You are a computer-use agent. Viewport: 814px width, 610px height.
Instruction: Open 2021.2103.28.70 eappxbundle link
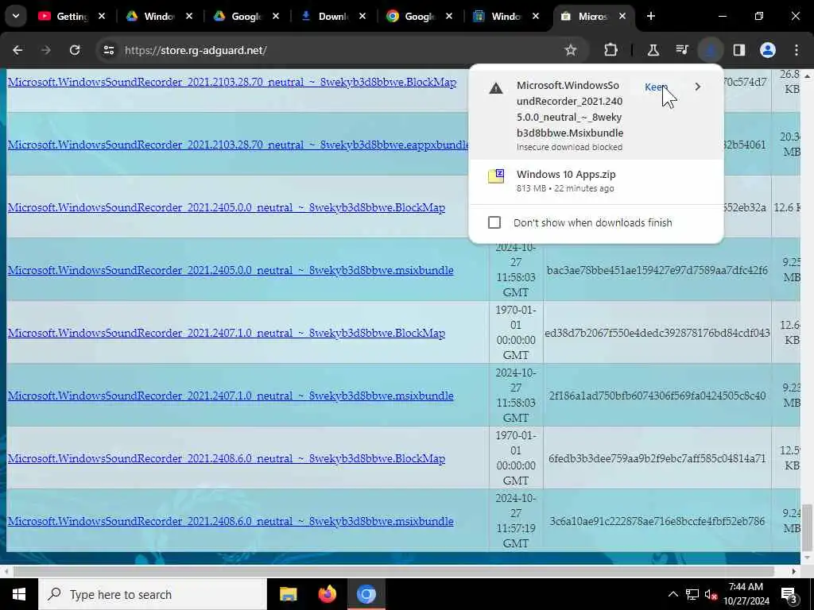coord(238,145)
